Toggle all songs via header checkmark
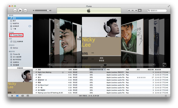This screenshot has width=178, height=108. (x=36, y=69)
